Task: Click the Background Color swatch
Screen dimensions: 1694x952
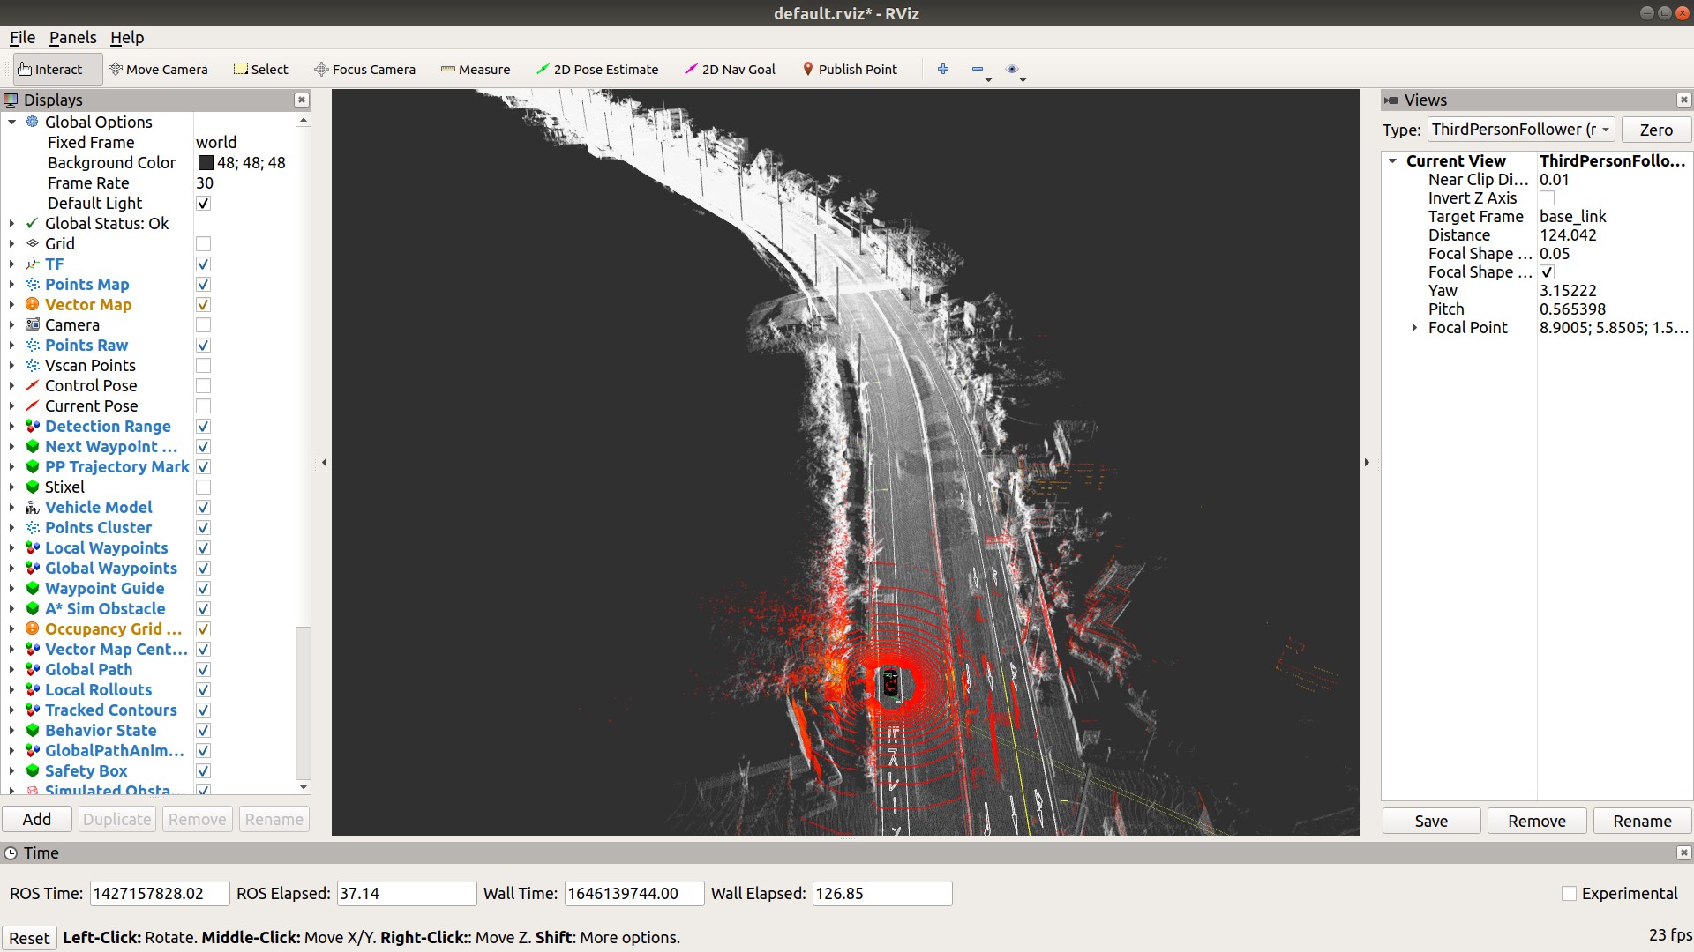Action: [x=206, y=162]
